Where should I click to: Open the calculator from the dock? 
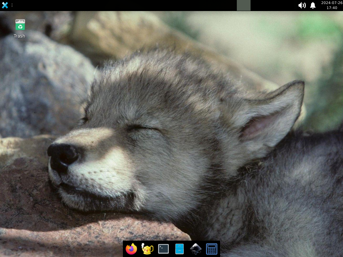click(212, 249)
